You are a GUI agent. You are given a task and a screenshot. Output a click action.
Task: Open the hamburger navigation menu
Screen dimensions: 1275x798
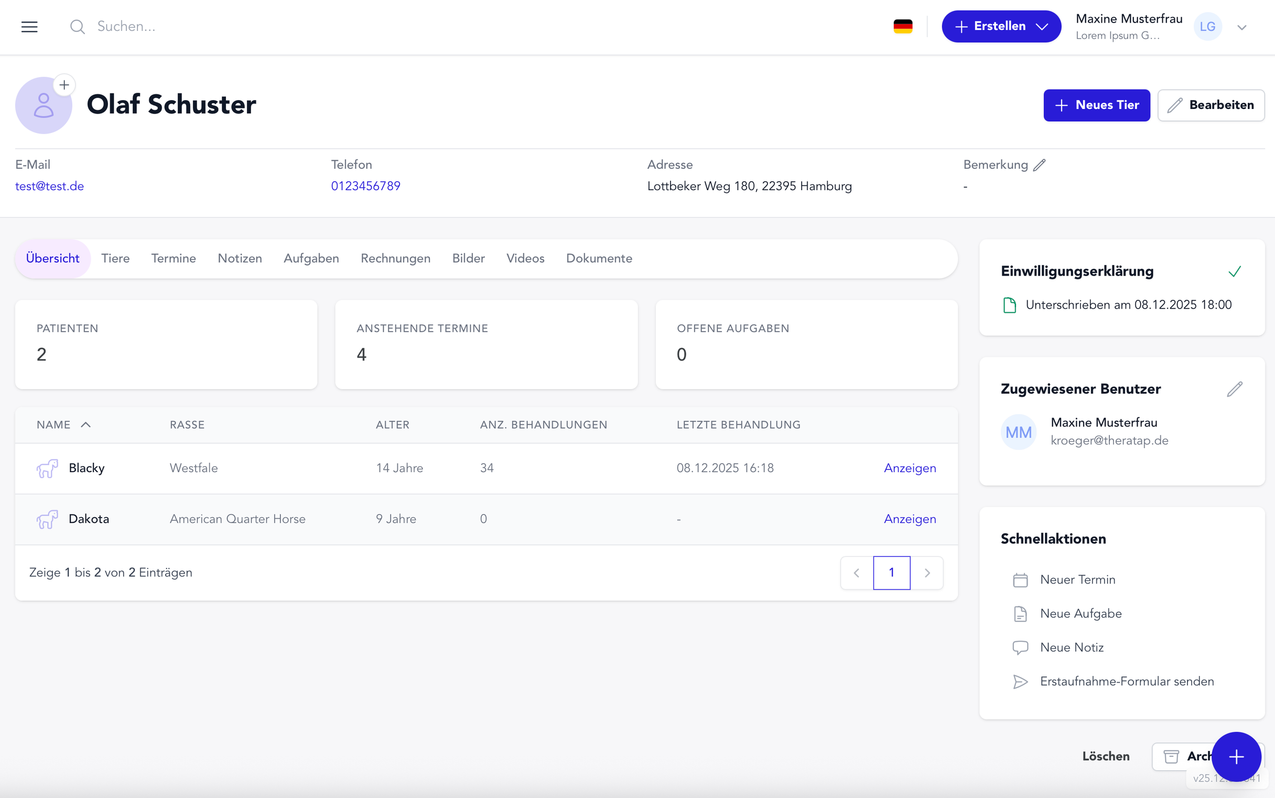[x=29, y=26]
